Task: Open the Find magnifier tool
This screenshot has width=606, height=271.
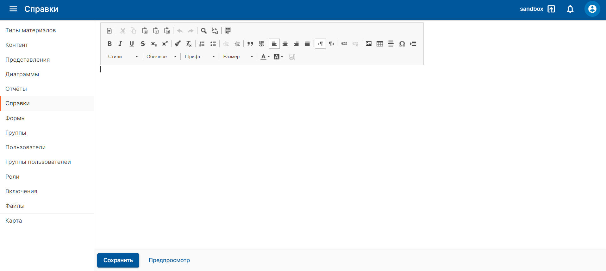Action: (x=204, y=31)
